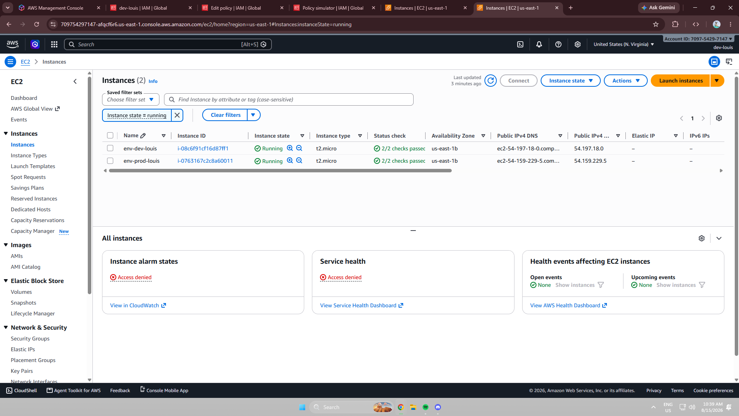739x416 pixels.
Task: Select all instances header checkbox
Action: tap(110, 135)
